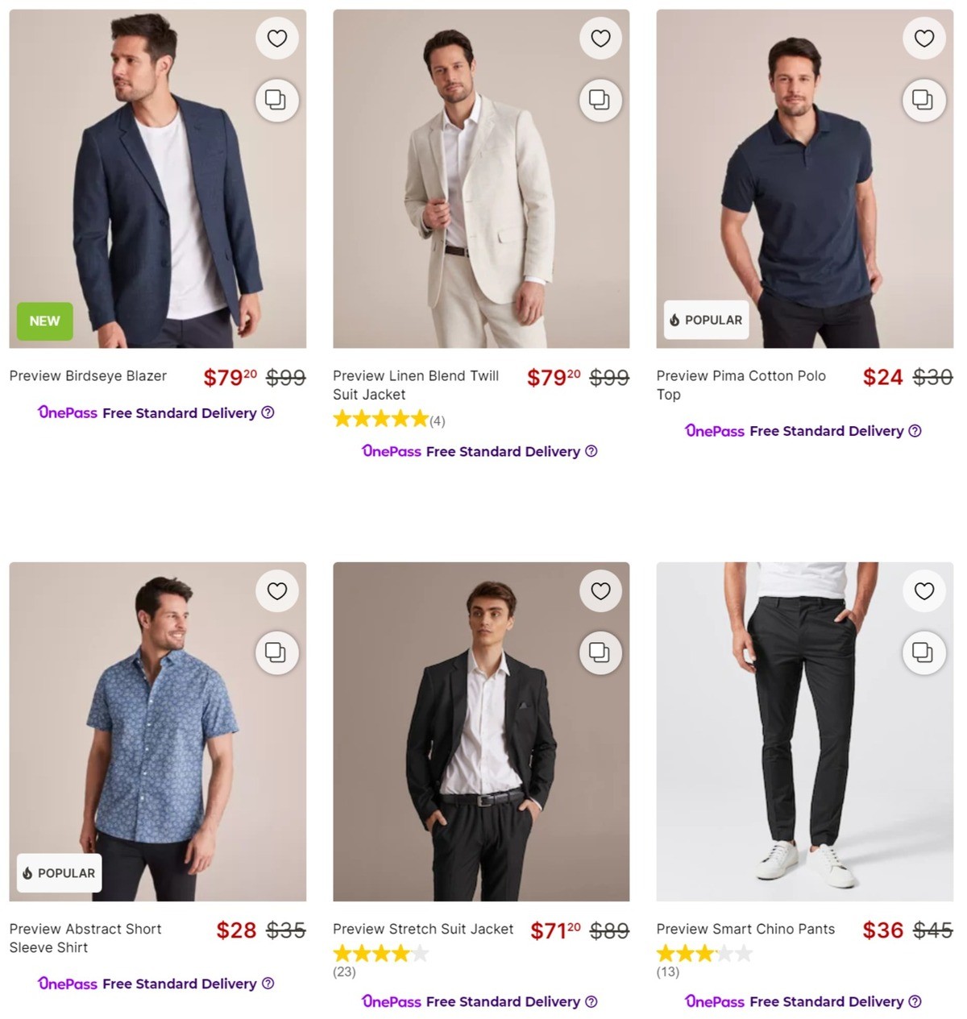Click the (23) review count under Stretch Suit Jacket
967x1019 pixels.
click(x=343, y=971)
